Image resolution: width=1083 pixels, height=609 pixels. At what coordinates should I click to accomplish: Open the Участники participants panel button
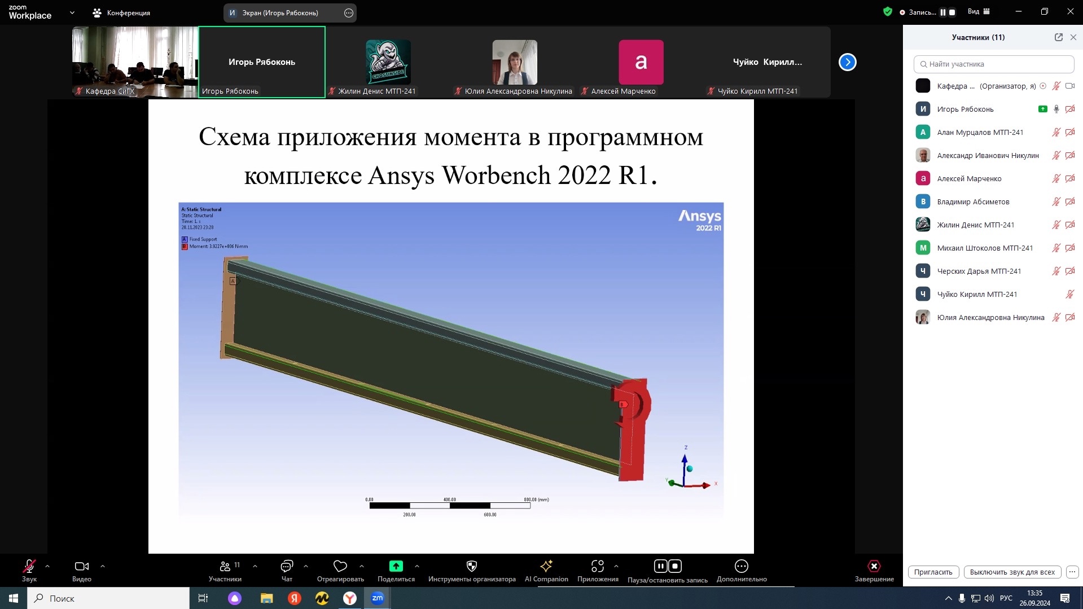tap(225, 571)
